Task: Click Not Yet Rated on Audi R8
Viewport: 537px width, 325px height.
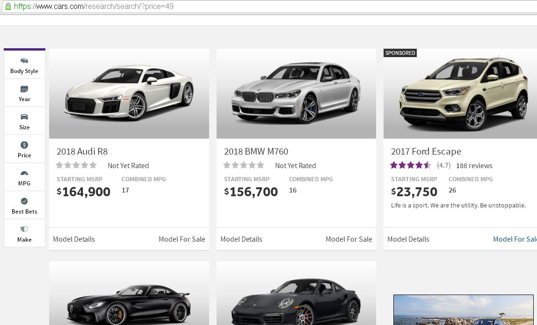Action: point(129,166)
